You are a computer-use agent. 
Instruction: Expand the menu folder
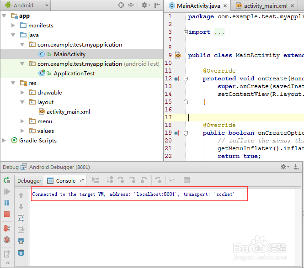[22, 121]
